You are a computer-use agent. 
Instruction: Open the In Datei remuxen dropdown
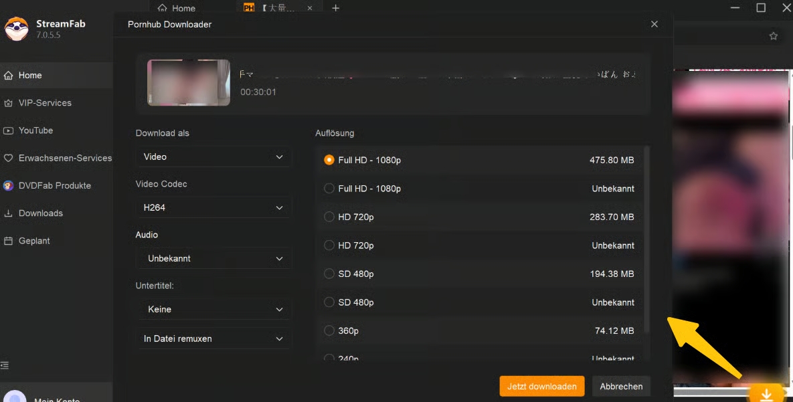(x=213, y=339)
